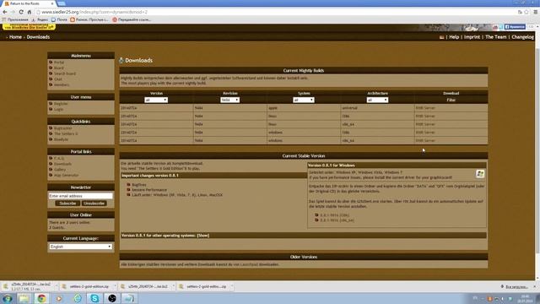
Task: Open the System filter dropdown
Action: 304,100
